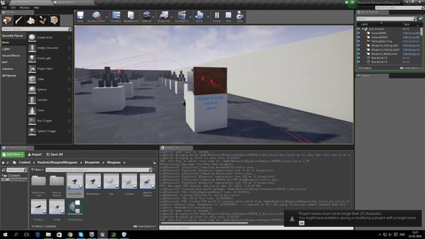The height and width of the screenshot is (239, 425).
Task: Open World Outliner View Options dropdown
Action: tap(411, 68)
